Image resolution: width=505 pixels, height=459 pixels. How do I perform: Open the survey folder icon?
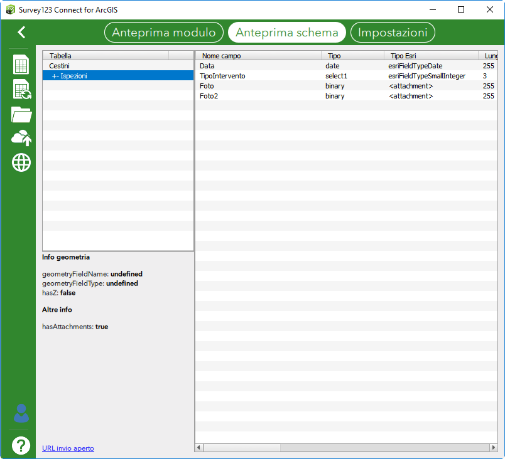point(21,115)
